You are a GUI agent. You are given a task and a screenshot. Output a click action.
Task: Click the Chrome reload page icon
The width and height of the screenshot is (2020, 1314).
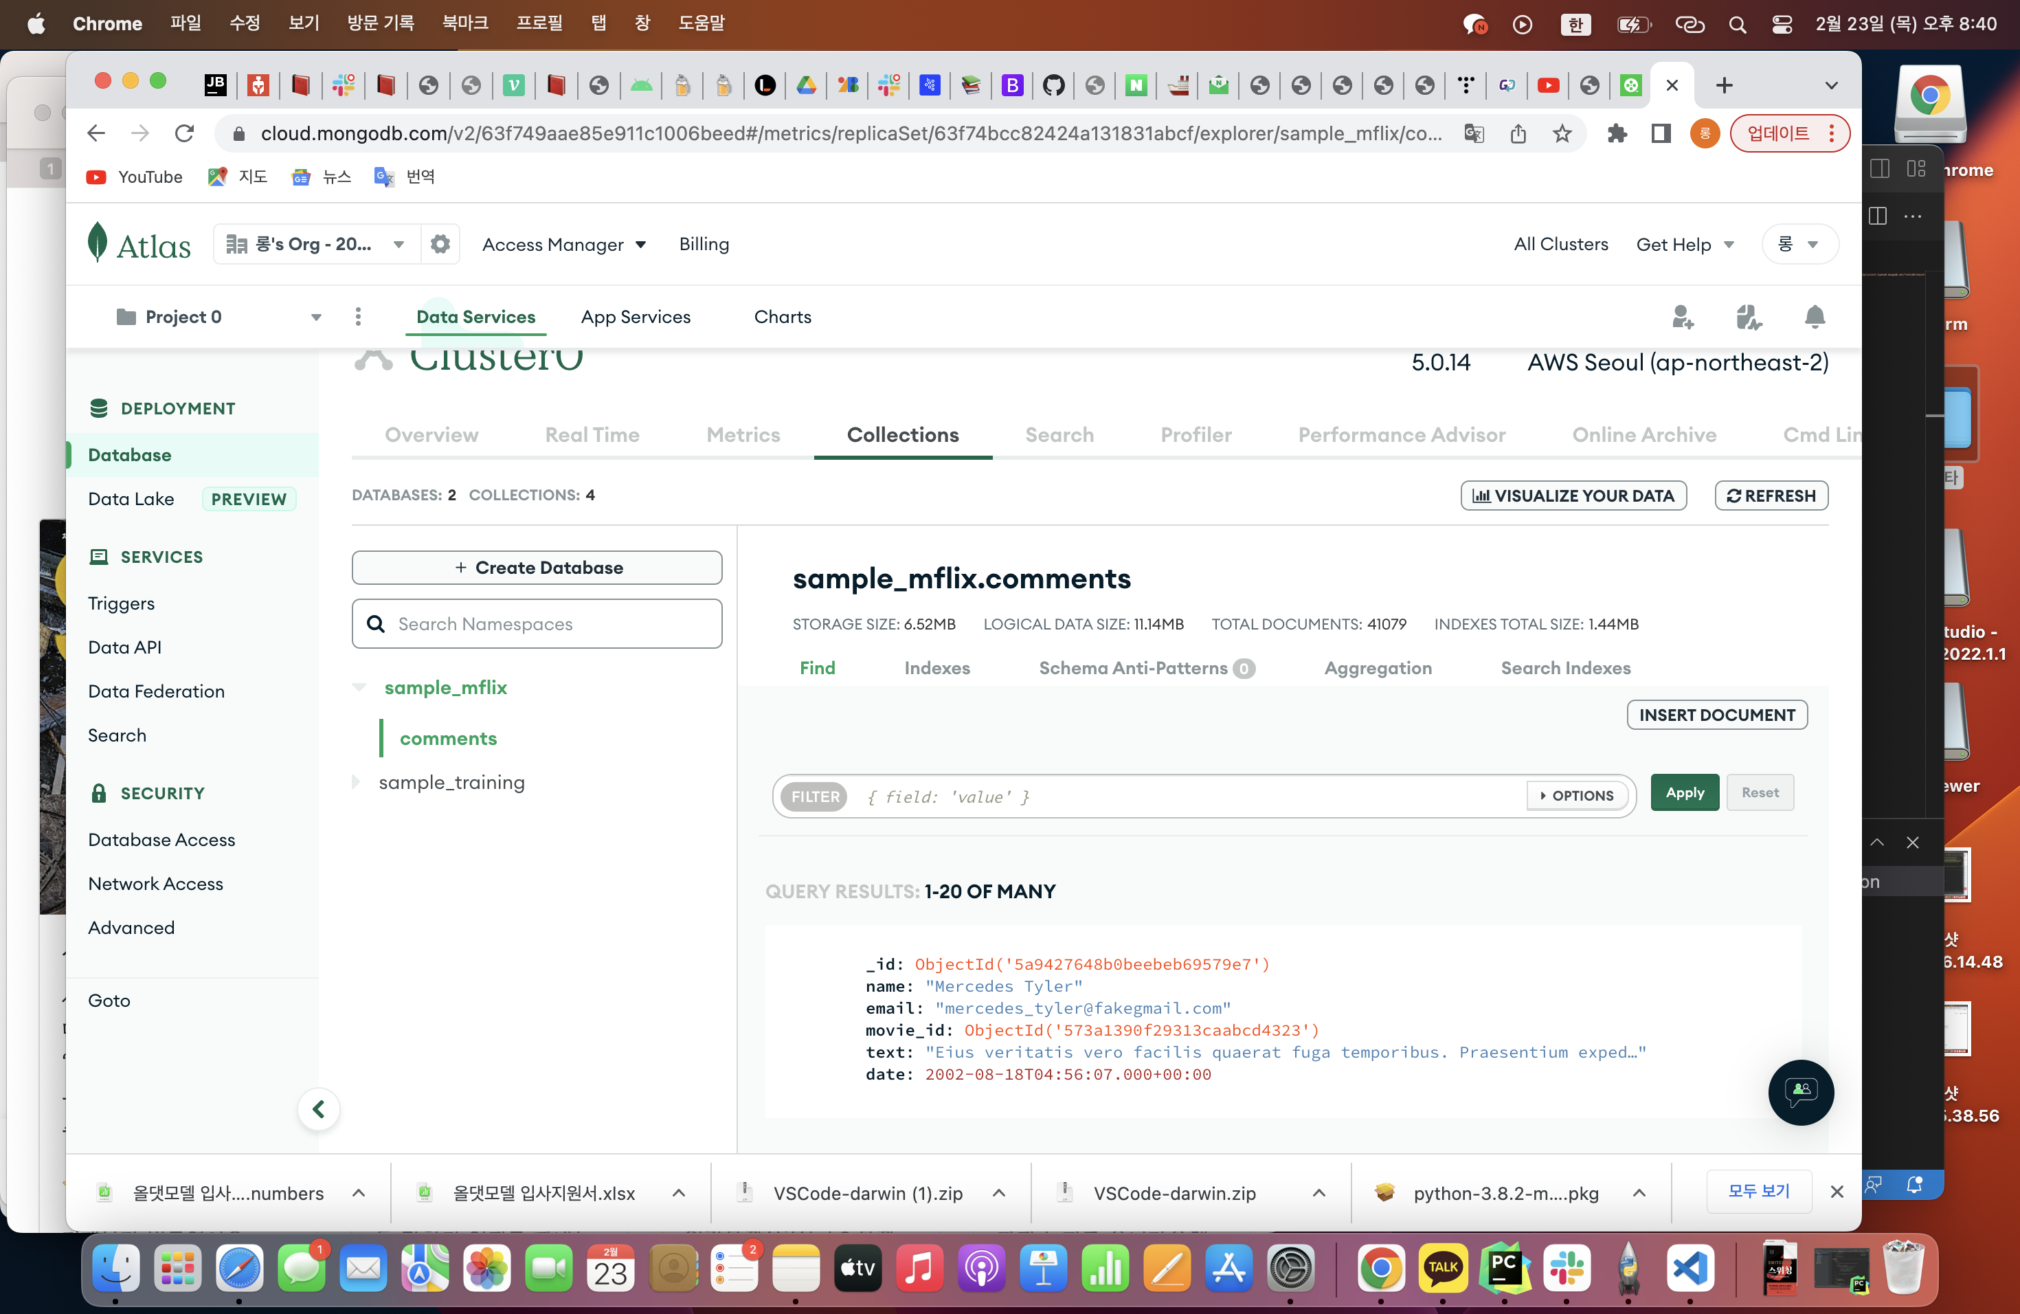(184, 133)
